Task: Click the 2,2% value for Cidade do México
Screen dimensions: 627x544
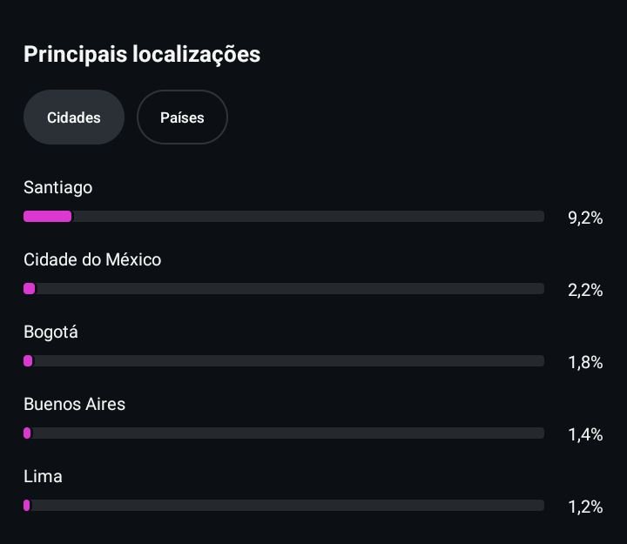Action: 585,290
